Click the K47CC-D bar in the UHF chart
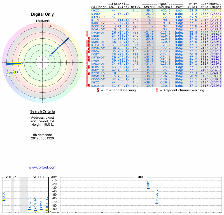The image size is (224, 215). point(157,203)
